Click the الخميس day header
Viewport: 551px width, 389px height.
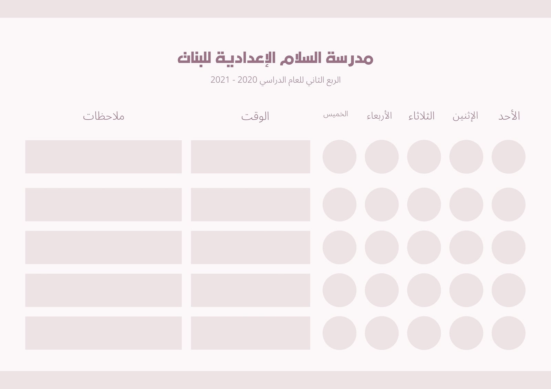click(x=335, y=114)
